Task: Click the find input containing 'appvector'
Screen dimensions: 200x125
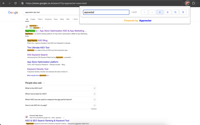Action: coord(106,12)
